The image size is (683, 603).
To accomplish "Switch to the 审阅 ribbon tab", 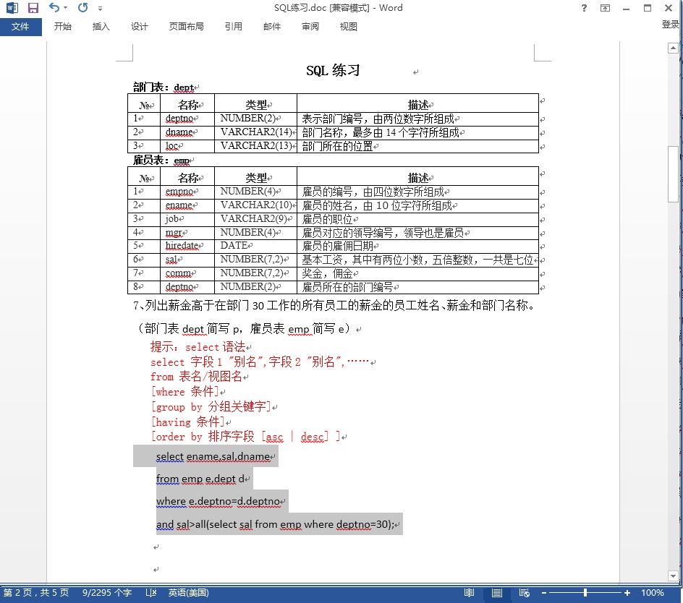I will 310,27.
